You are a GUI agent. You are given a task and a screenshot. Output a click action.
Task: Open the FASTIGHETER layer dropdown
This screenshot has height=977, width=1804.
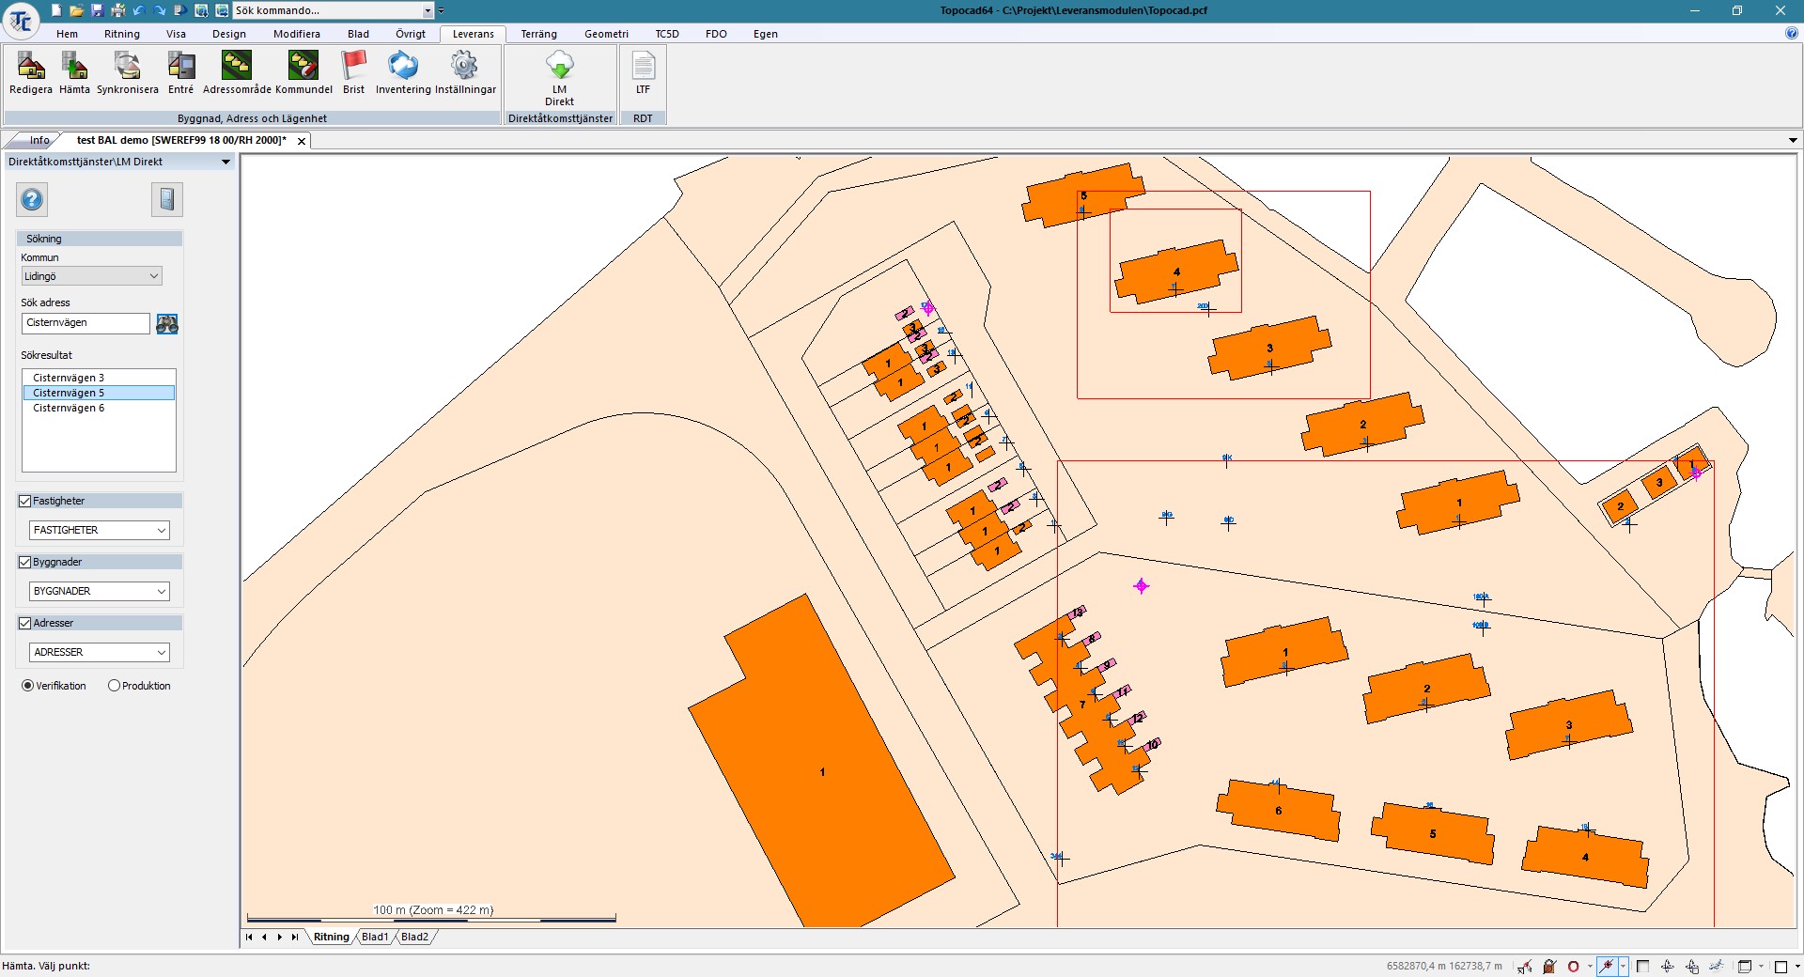coord(99,531)
